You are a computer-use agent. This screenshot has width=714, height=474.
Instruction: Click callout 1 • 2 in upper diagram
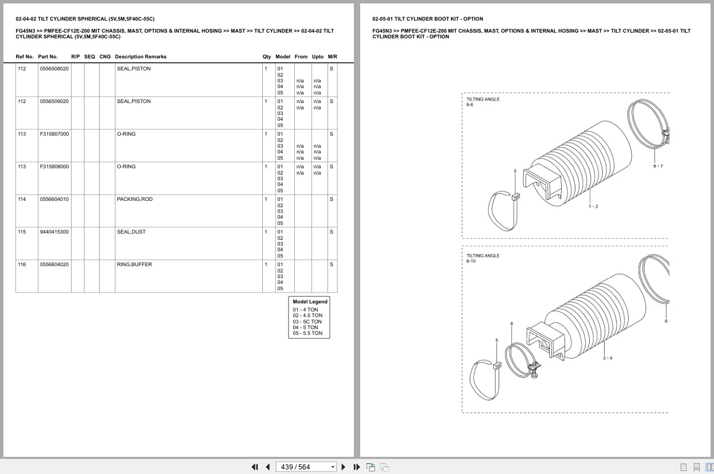[593, 207]
